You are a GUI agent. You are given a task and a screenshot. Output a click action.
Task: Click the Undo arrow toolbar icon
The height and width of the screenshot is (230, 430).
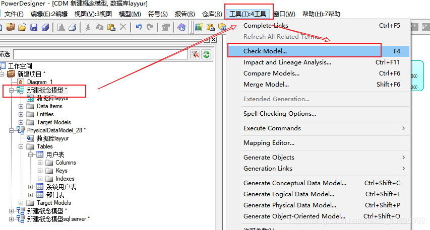tap(139, 27)
